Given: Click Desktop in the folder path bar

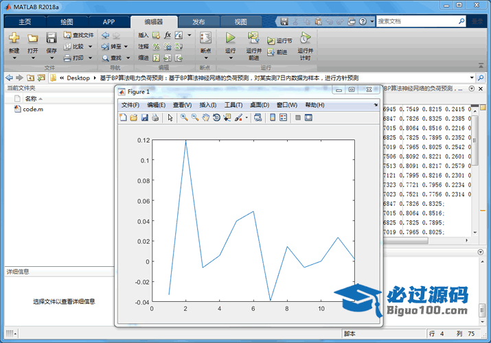Looking at the screenshot, I should (78, 78).
